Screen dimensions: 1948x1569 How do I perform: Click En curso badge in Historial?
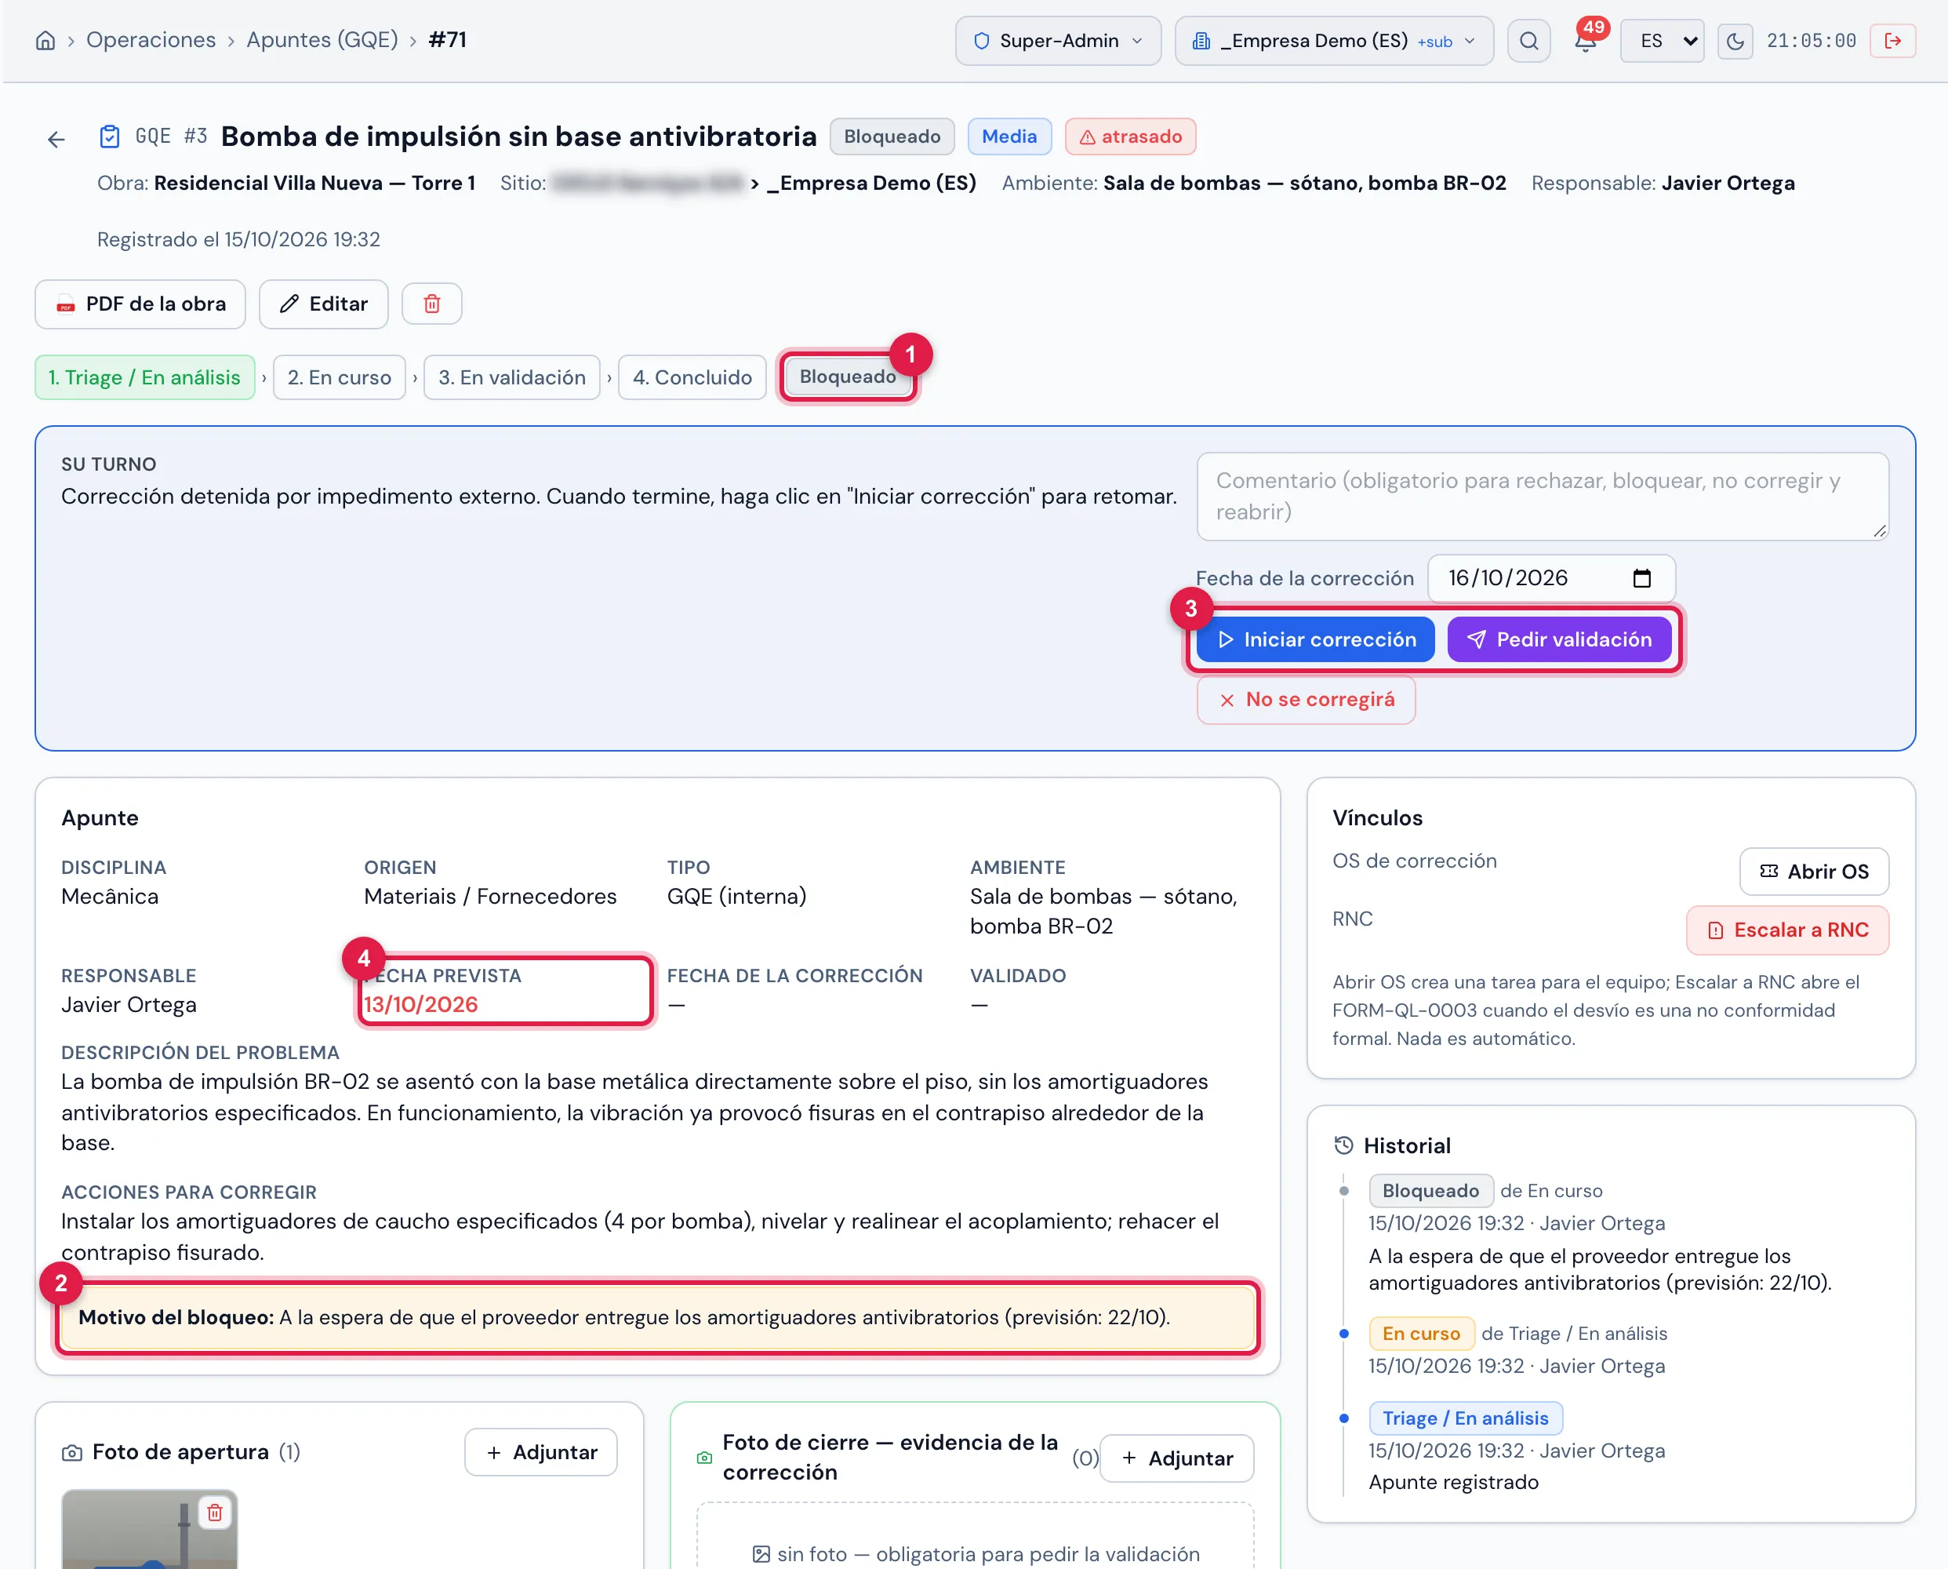(1421, 1333)
